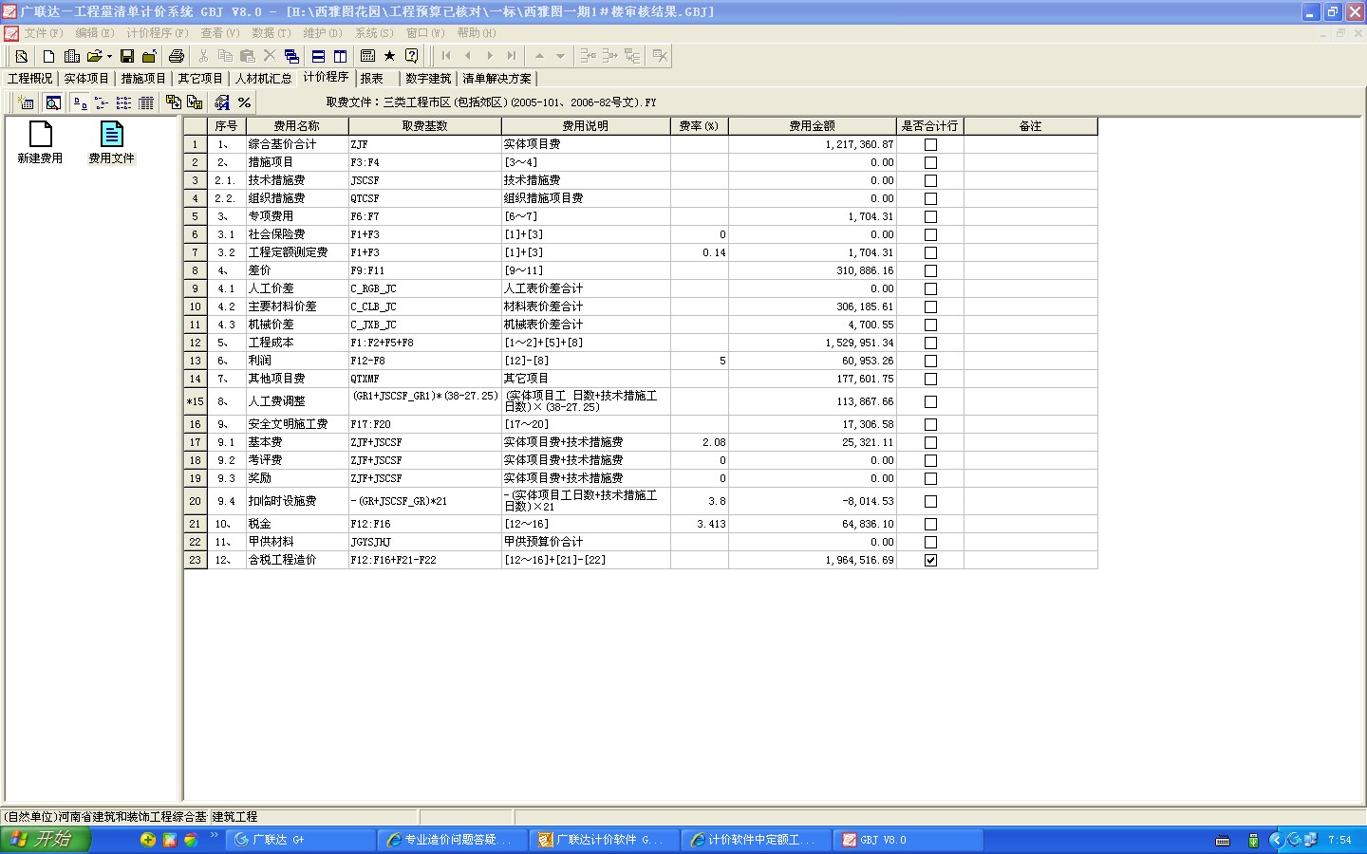Screen dimensions: 1367x854
Task: Click the tile vertically toolbar icon
Action: point(340,56)
